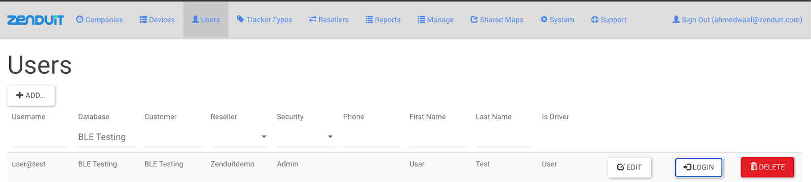Switch to the Users tab
The height and width of the screenshot is (182, 811).
point(206,20)
